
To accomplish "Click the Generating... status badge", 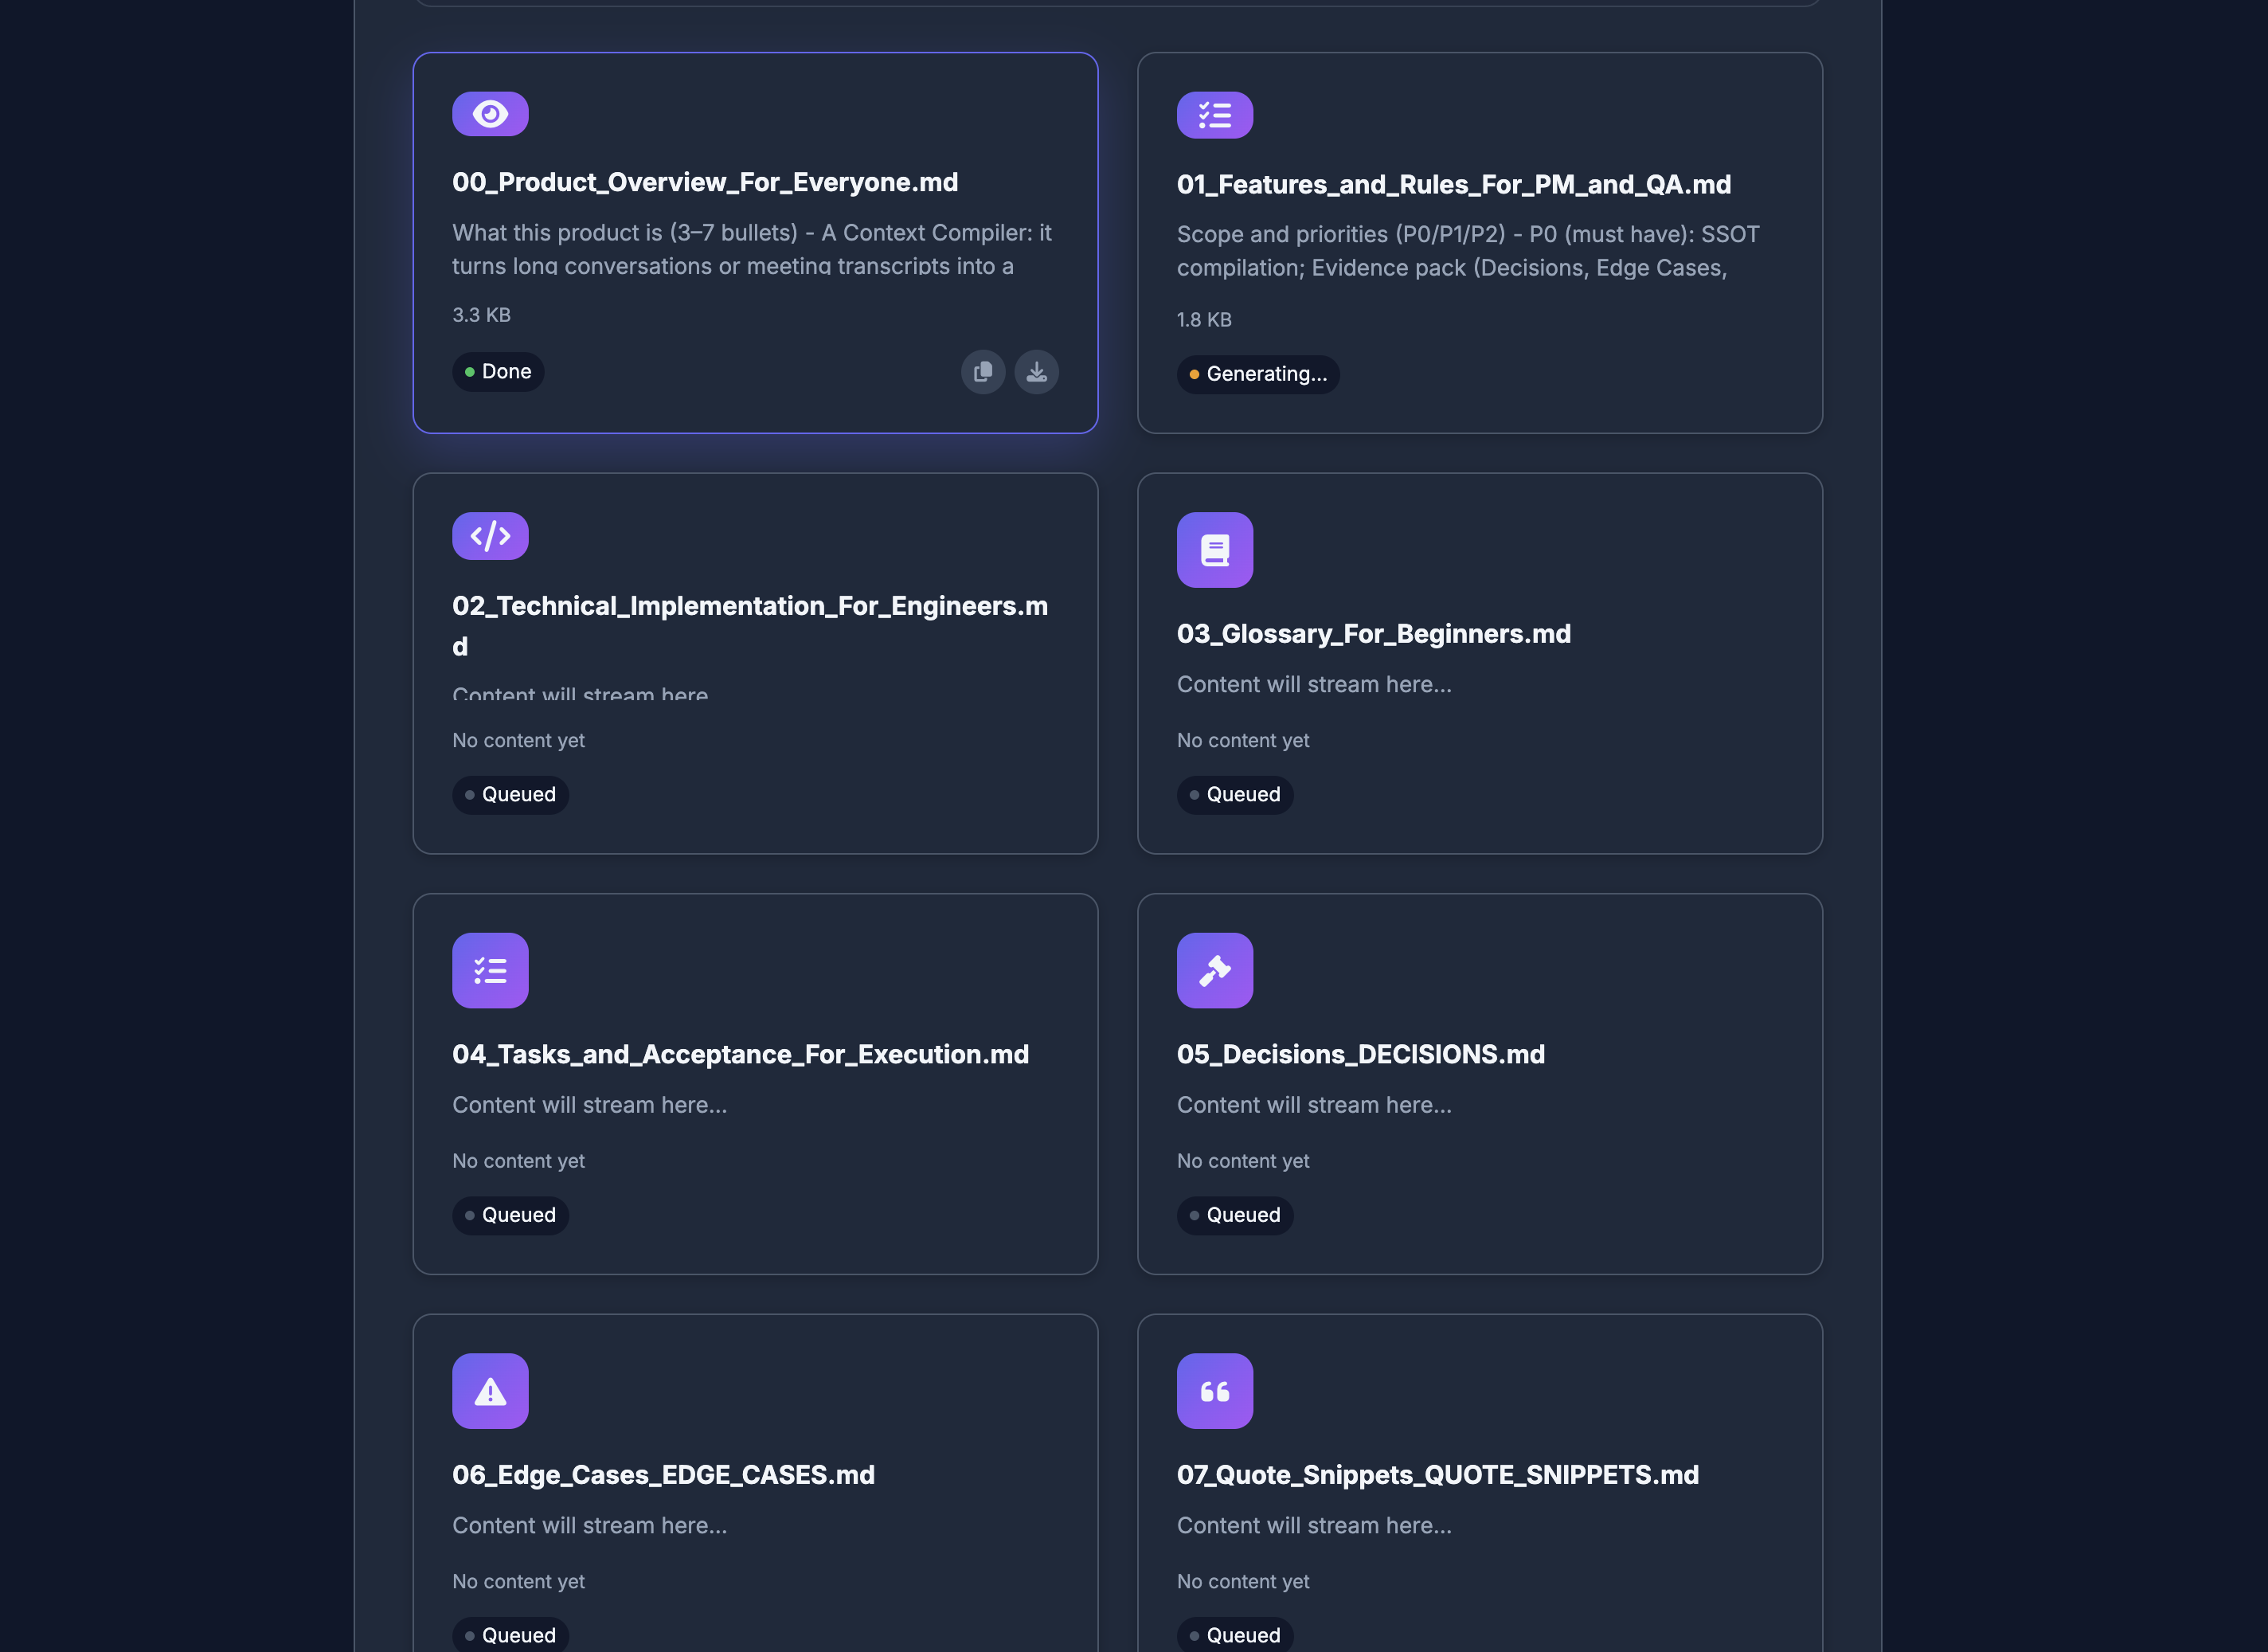I will point(1258,374).
